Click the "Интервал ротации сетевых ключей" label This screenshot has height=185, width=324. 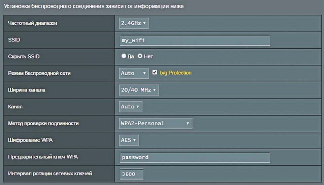(x=50, y=174)
